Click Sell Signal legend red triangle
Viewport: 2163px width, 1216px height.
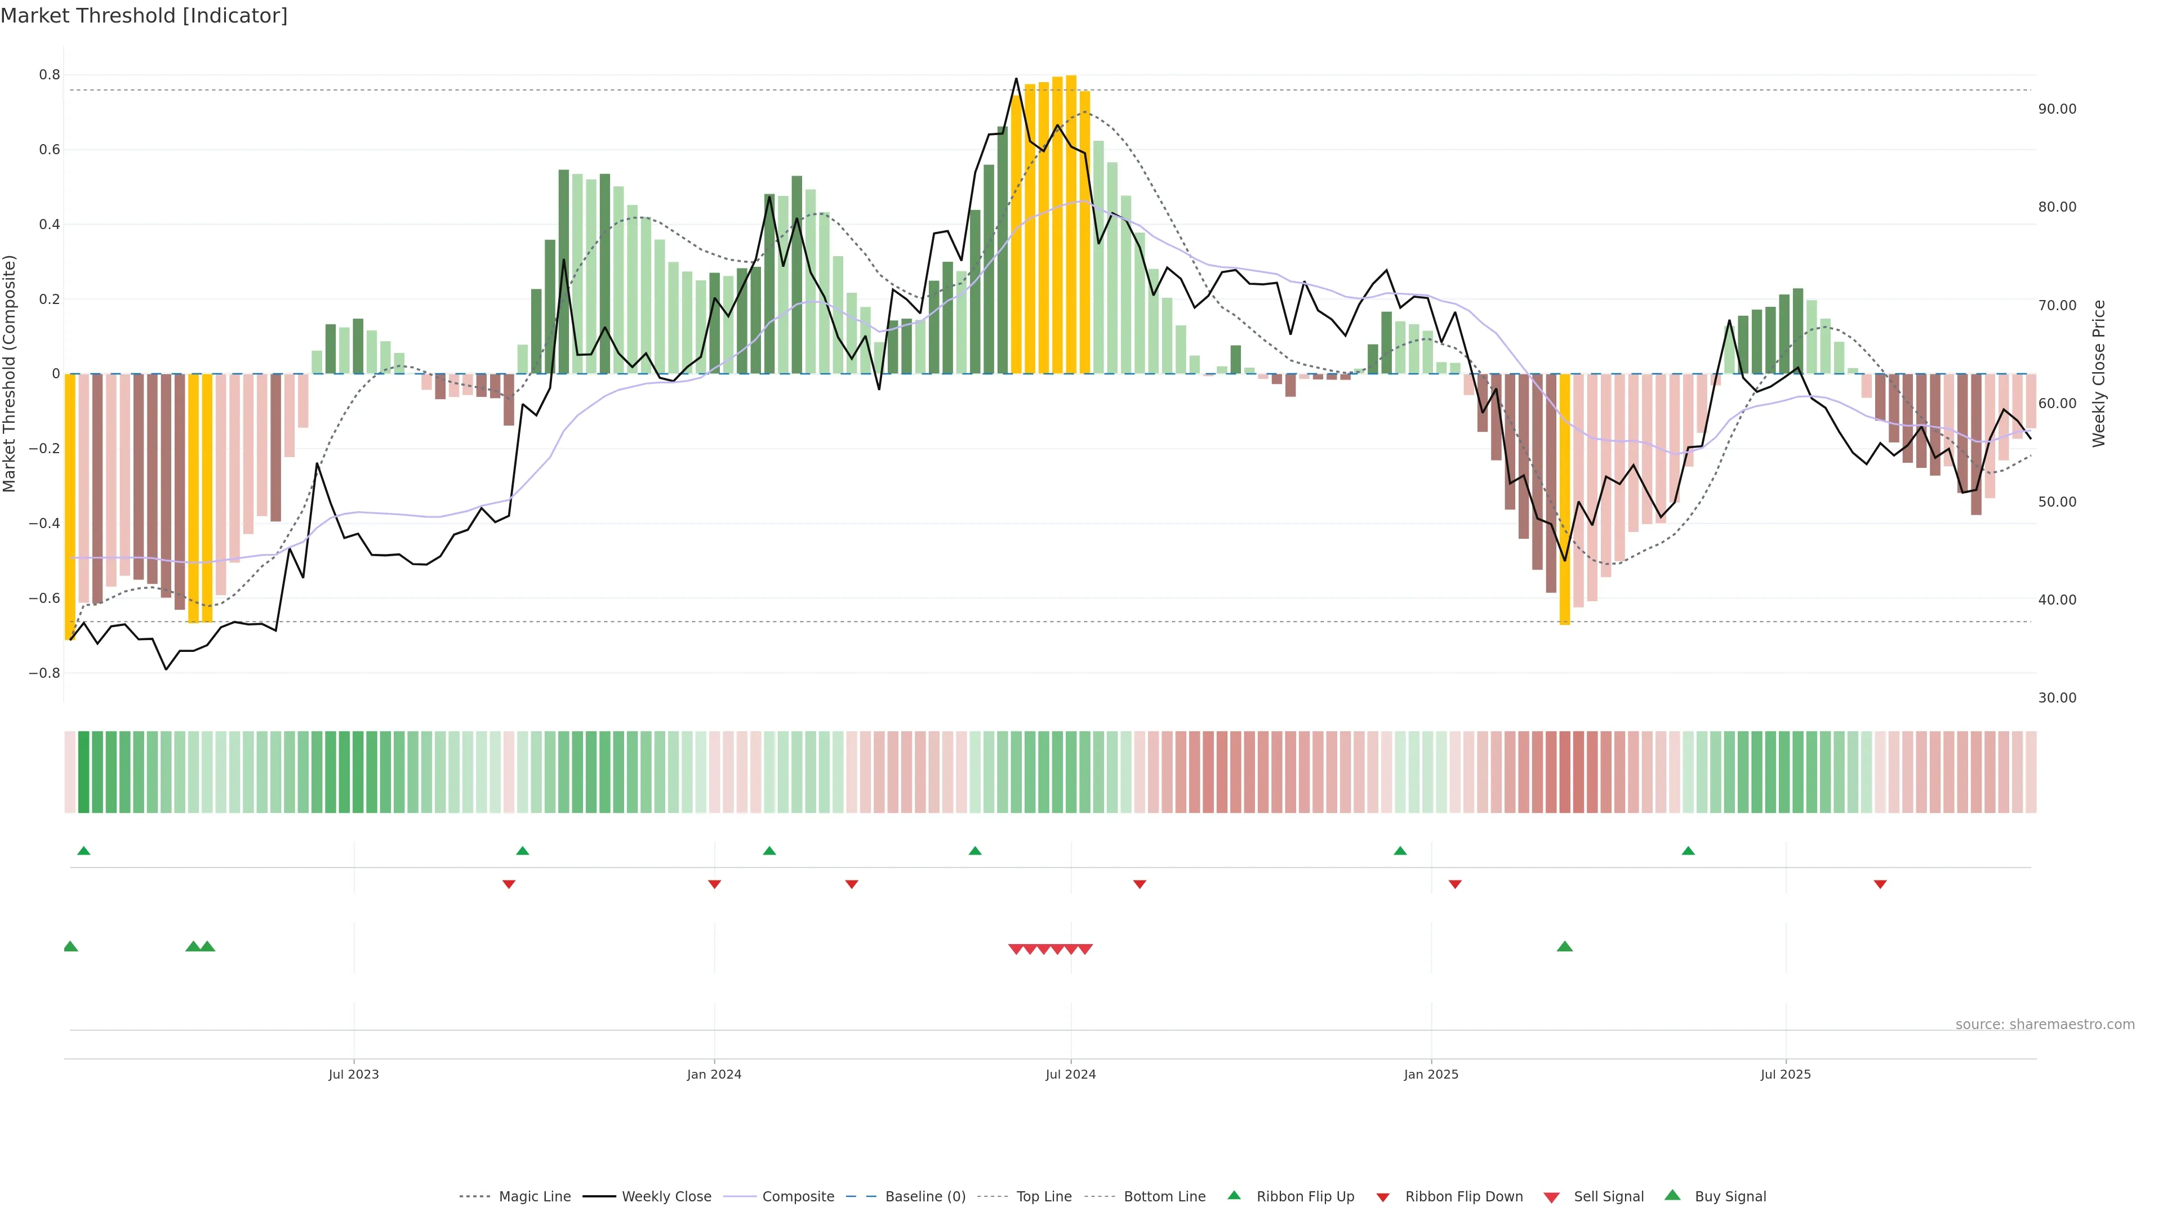tap(1552, 1197)
